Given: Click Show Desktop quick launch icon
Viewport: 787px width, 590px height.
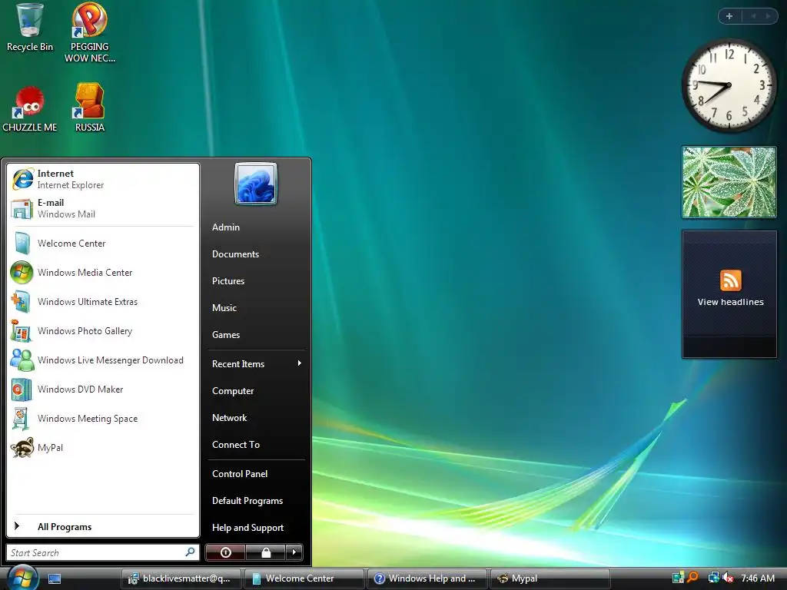Looking at the screenshot, I should pos(55,579).
